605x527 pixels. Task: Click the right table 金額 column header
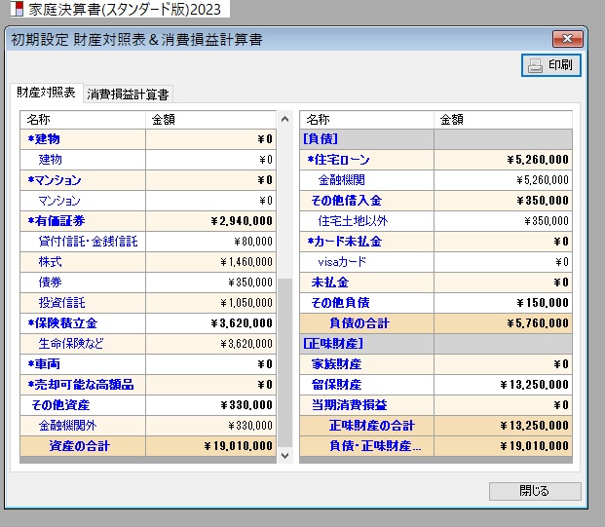(x=502, y=120)
